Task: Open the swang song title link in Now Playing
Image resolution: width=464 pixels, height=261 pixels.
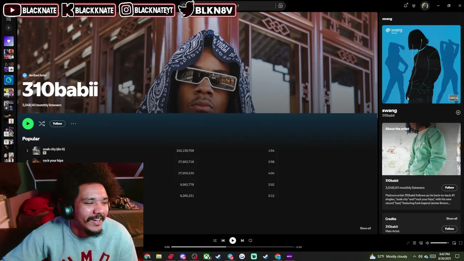Action: click(x=389, y=111)
